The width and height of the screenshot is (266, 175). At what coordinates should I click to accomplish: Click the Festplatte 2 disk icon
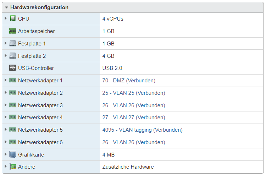pos(13,56)
